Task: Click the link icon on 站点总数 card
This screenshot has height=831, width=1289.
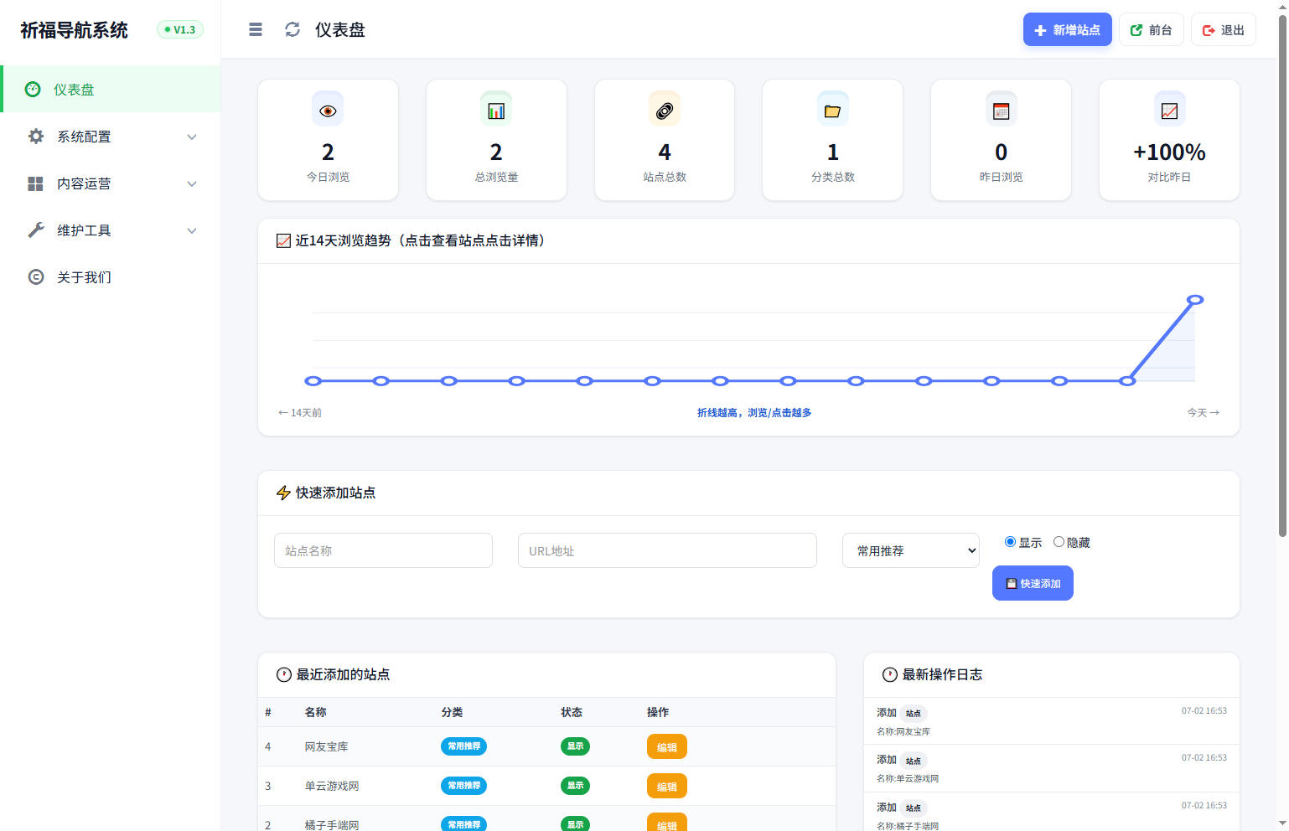Action: [665, 111]
